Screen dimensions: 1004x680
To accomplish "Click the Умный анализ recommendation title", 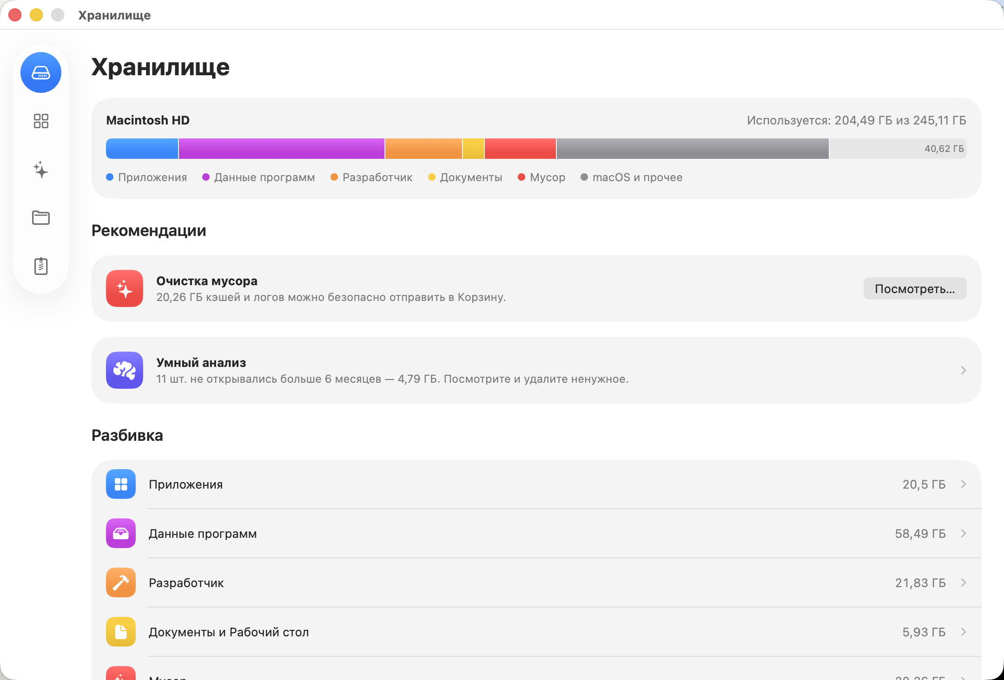I will (x=201, y=362).
